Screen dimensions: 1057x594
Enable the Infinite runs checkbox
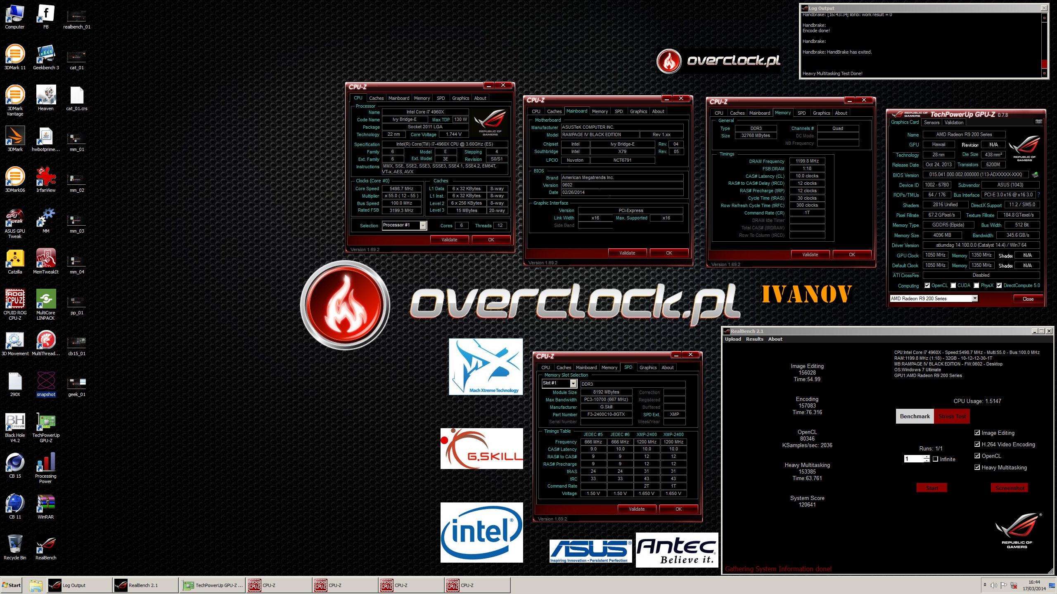[936, 459]
